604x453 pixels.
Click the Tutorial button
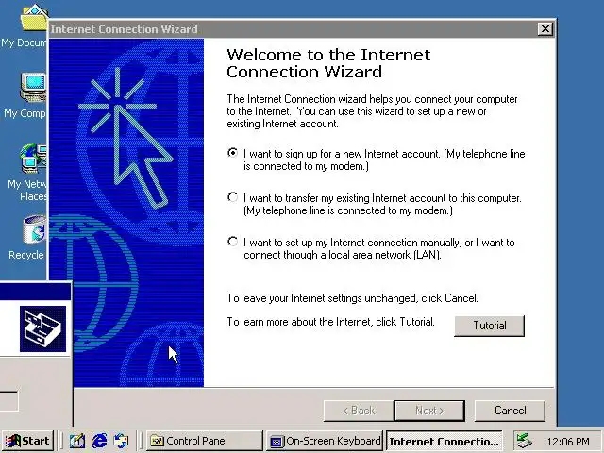(x=489, y=326)
